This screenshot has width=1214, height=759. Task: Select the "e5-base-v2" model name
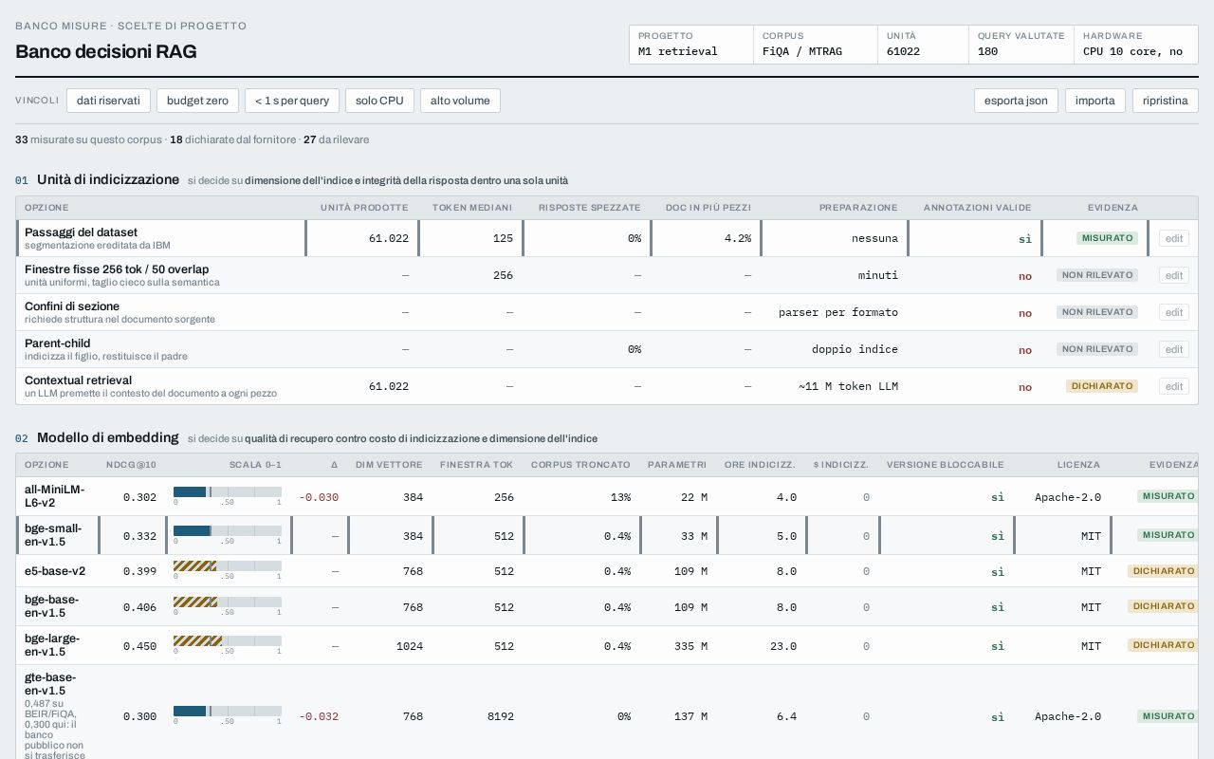click(55, 571)
